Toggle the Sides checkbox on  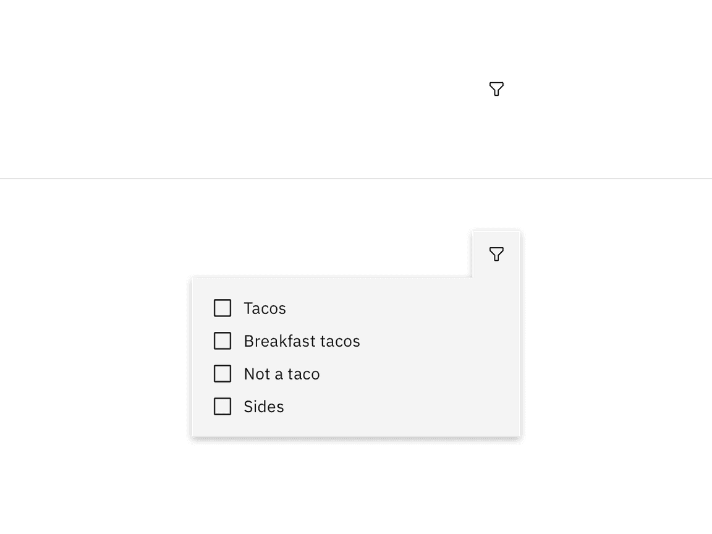coord(222,406)
